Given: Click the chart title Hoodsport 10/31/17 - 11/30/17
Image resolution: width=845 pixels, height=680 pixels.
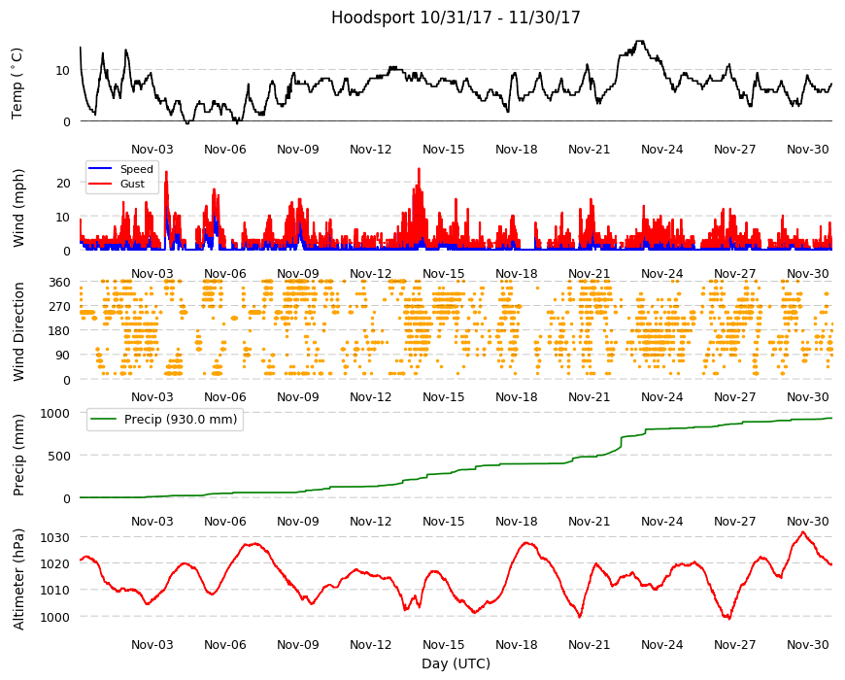Looking at the screenshot, I should [x=456, y=17].
